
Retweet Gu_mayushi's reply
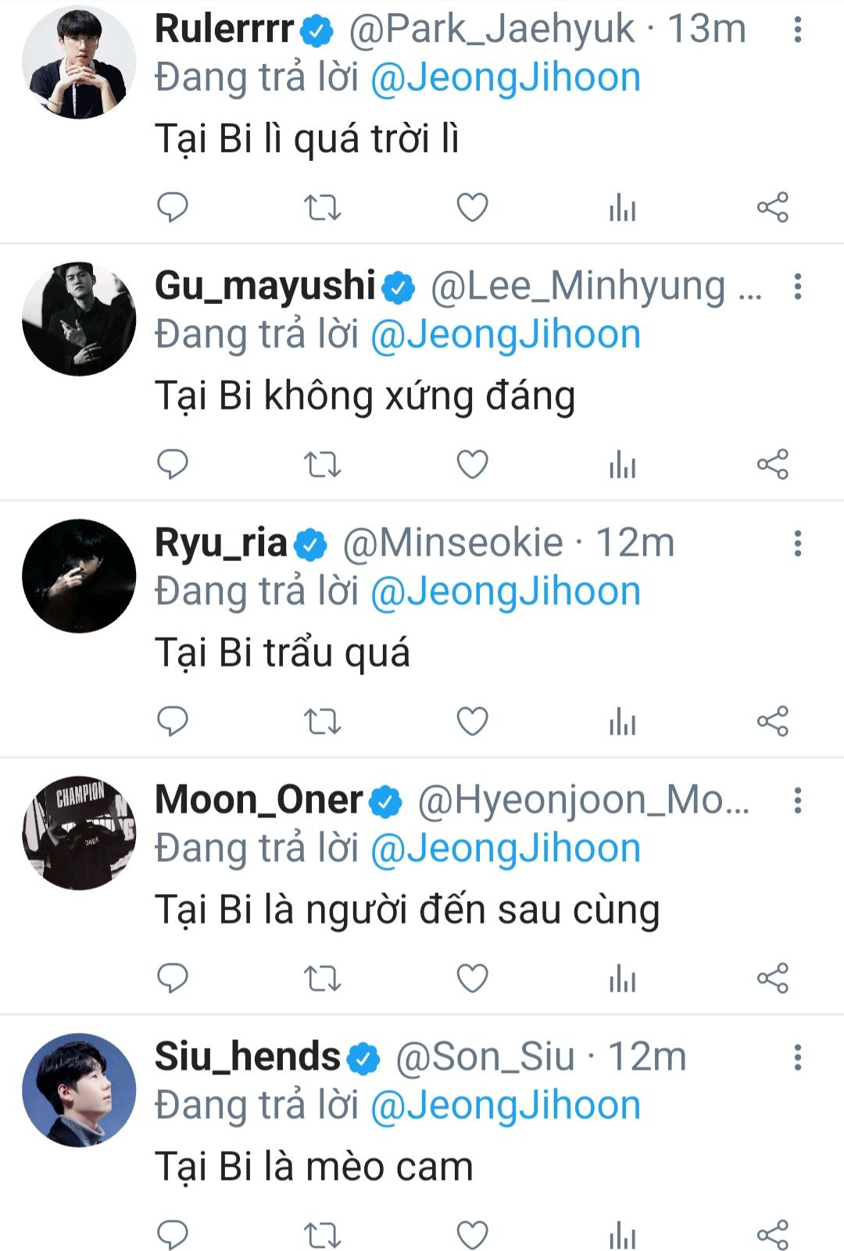coord(322,464)
